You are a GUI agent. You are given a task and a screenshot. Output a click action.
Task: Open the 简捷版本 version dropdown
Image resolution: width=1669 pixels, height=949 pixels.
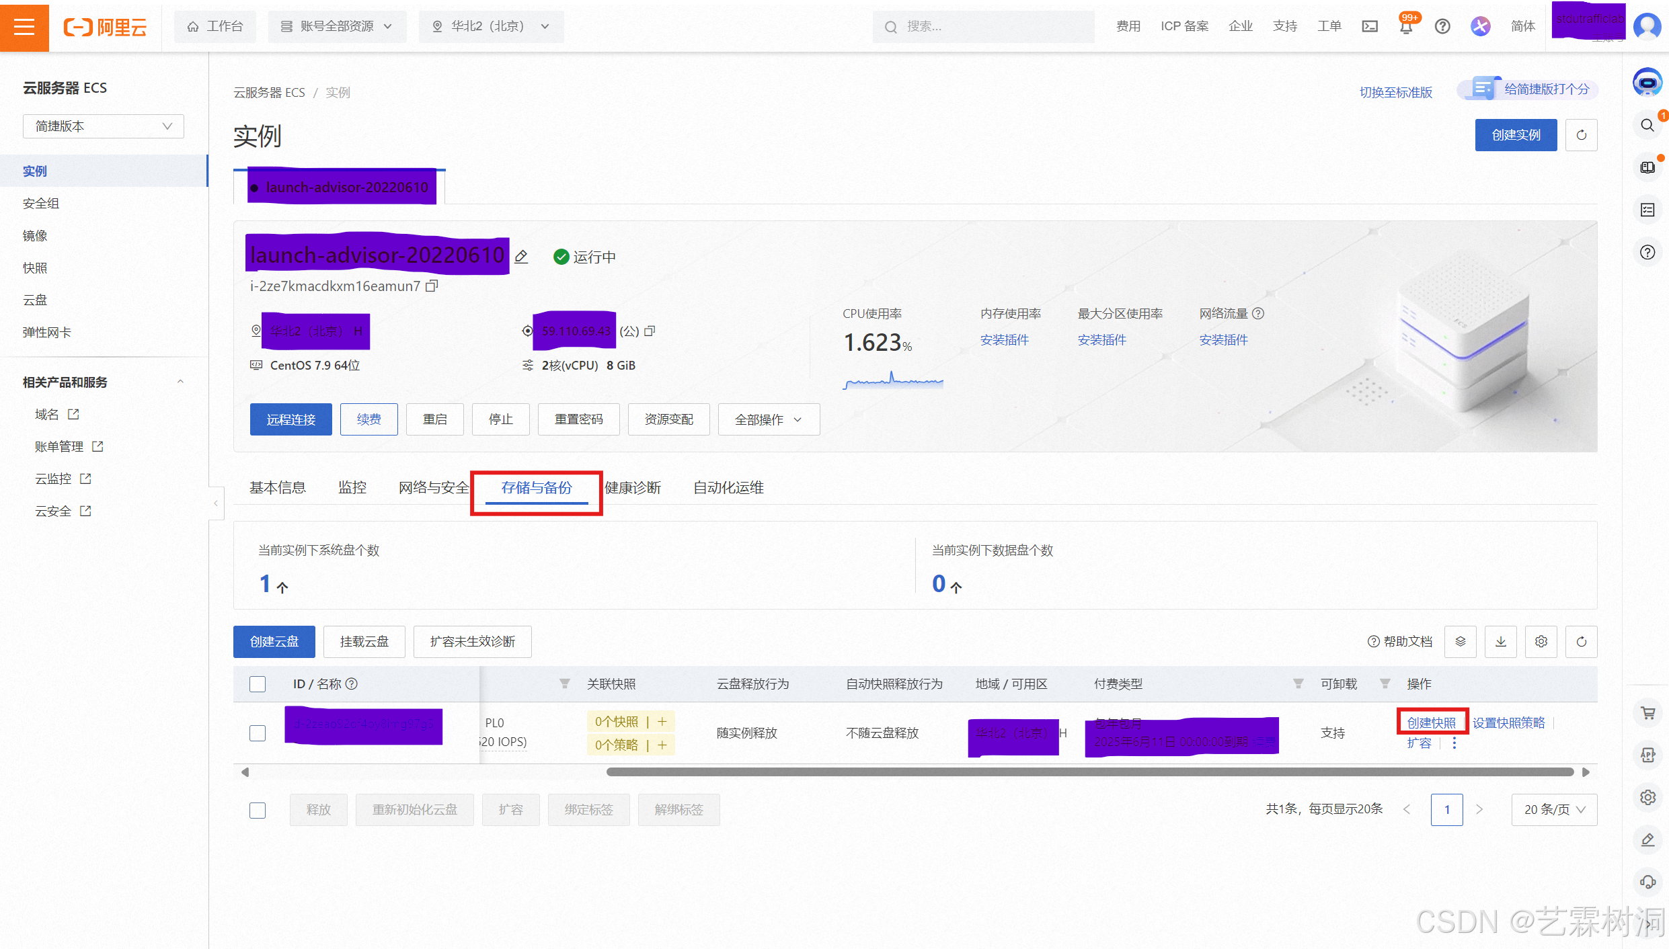[x=104, y=126]
